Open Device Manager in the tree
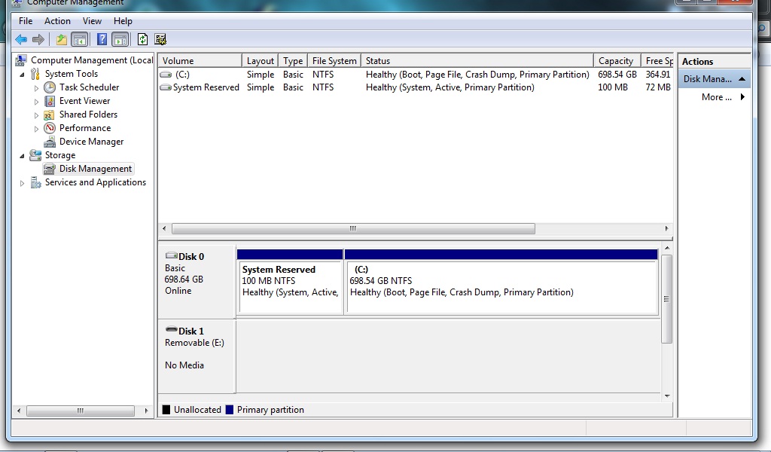 pos(91,142)
